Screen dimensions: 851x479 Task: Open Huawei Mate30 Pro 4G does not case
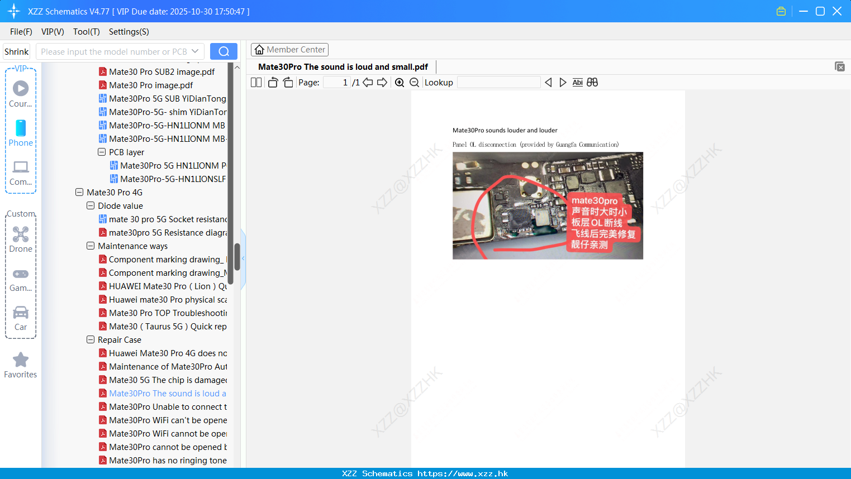pos(163,353)
